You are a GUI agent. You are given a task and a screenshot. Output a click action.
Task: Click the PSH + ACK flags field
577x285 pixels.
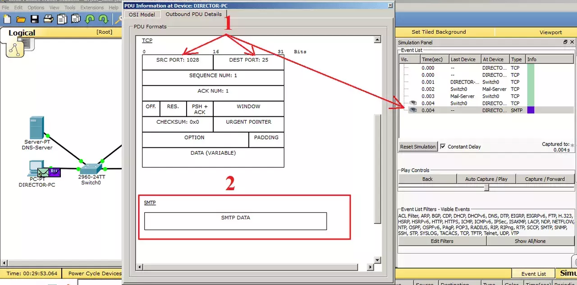200,109
